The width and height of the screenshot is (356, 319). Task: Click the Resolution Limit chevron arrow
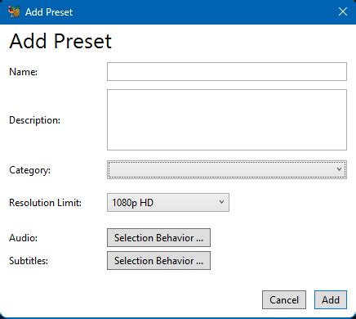221,202
